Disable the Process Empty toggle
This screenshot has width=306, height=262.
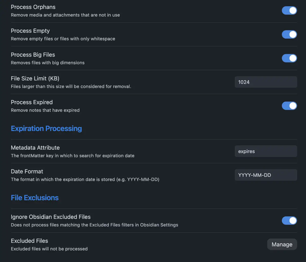[289, 34]
